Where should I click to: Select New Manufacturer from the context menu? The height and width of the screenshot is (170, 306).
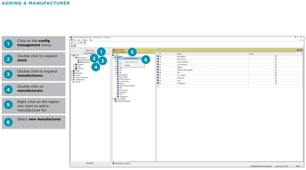pyautogui.click(x=132, y=58)
